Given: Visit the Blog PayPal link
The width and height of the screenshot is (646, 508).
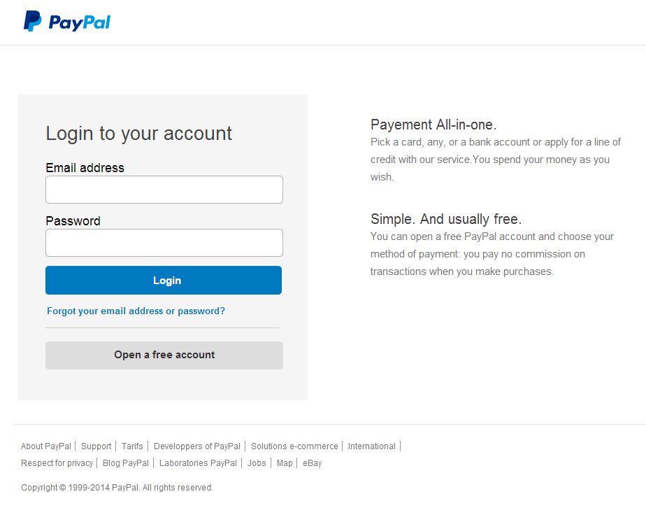Looking at the screenshot, I should point(126,463).
